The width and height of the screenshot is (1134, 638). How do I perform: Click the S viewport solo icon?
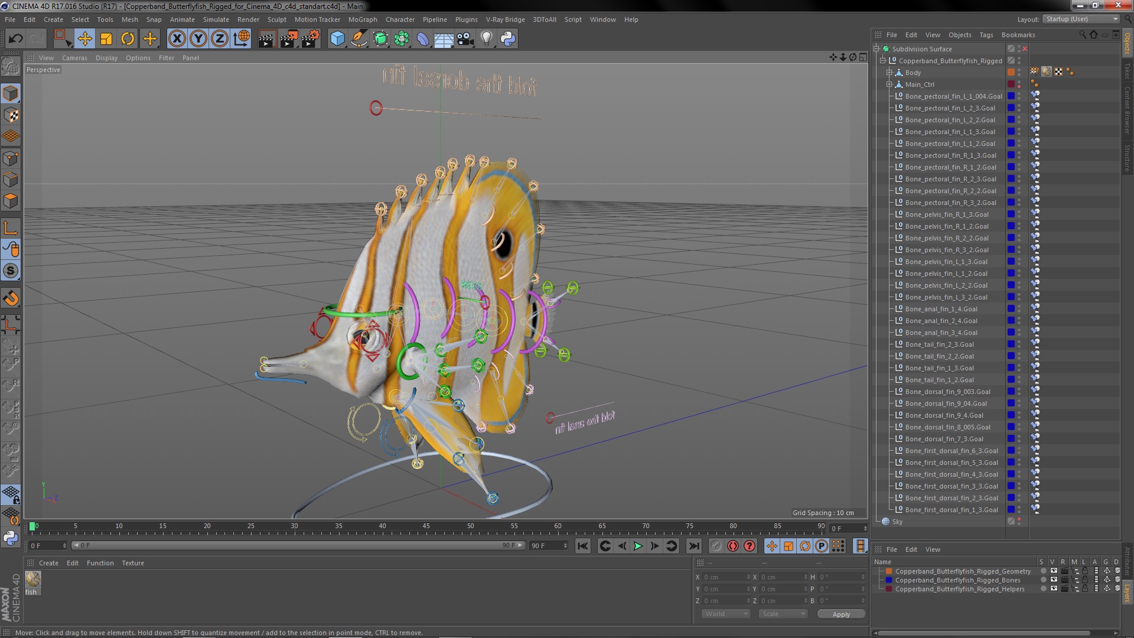pyautogui.click(x=11, y=271)
